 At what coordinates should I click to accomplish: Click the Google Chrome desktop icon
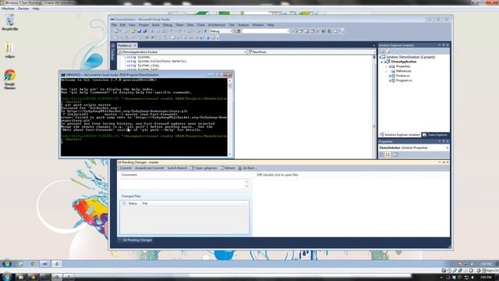point(9,80)
